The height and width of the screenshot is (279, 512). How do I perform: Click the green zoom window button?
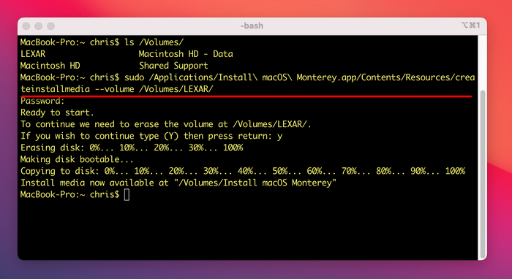[50, 26]
